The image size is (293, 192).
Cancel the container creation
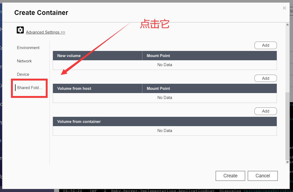tap(262, 175)
